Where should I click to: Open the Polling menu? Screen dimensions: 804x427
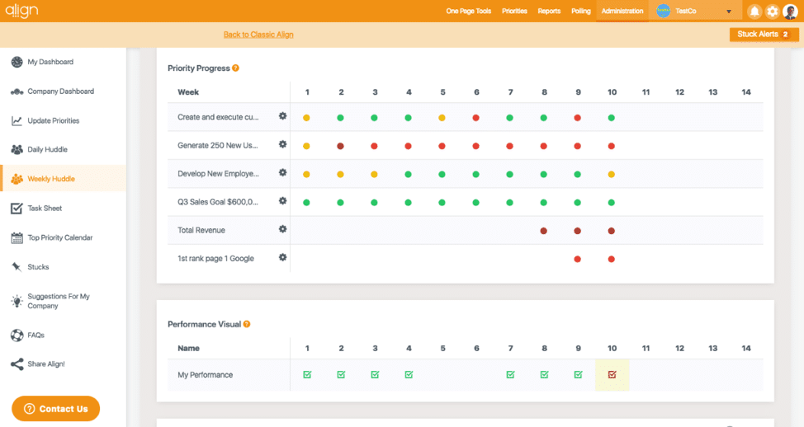(581, 11)
